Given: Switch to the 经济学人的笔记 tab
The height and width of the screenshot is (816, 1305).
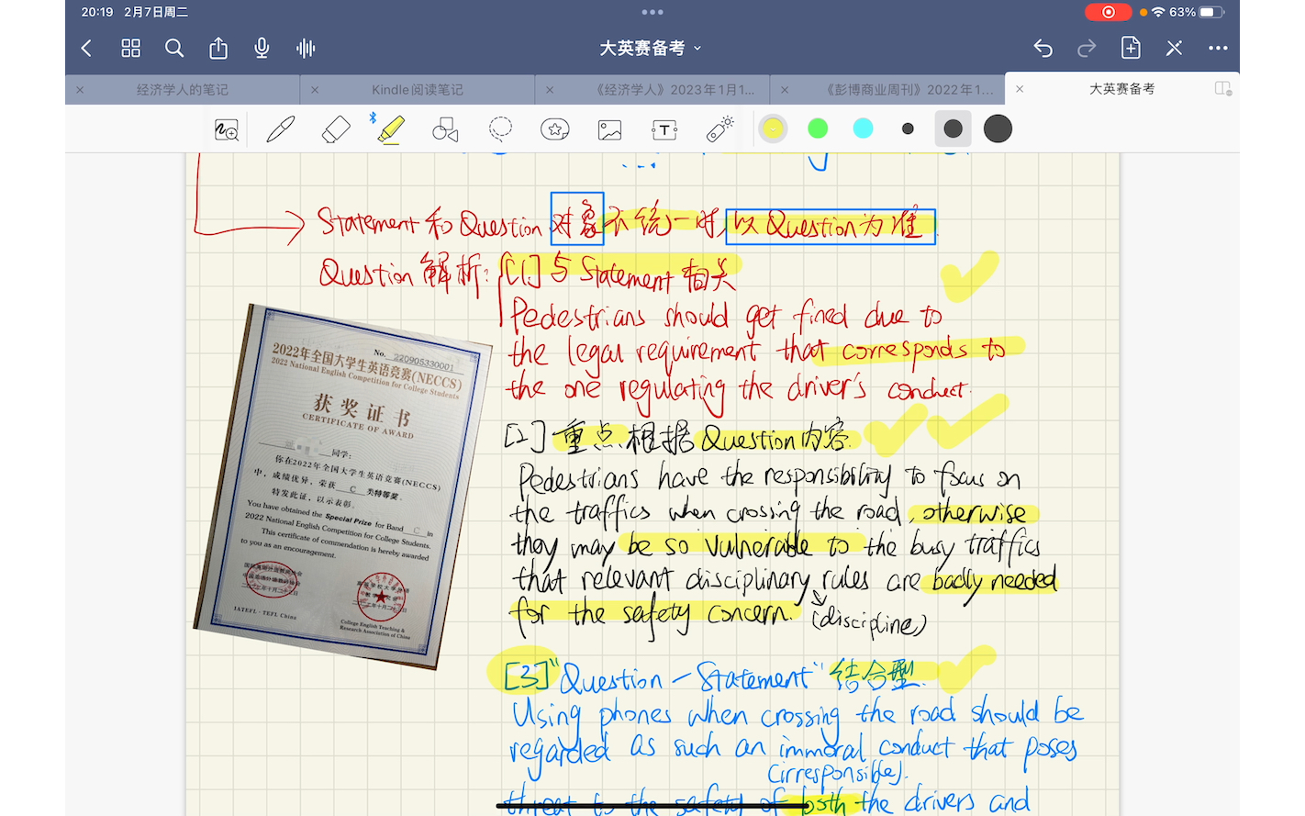Looking at the screenshot, I should 183,90.
